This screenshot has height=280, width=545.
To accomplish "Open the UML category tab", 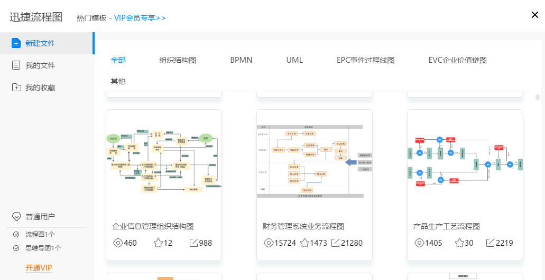I will pos(294,60).
